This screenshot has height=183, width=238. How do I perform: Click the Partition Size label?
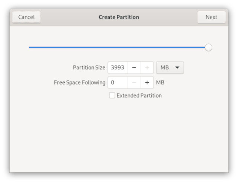89,68
